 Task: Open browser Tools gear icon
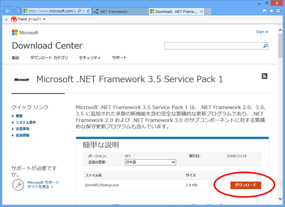click(278, 11)
